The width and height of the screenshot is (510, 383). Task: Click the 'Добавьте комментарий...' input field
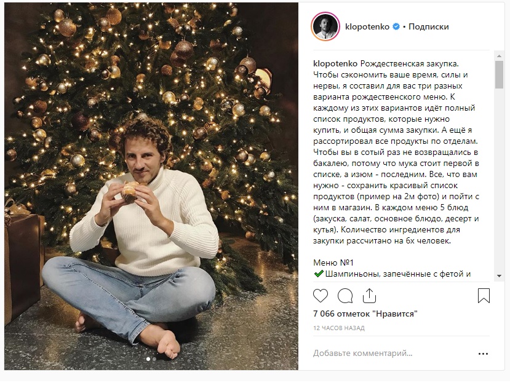click(363, 353)
